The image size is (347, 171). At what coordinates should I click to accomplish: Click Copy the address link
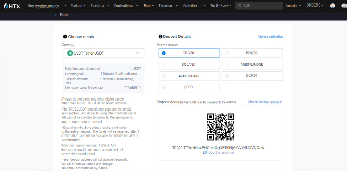pyautogui.click(x=220, y=152)
